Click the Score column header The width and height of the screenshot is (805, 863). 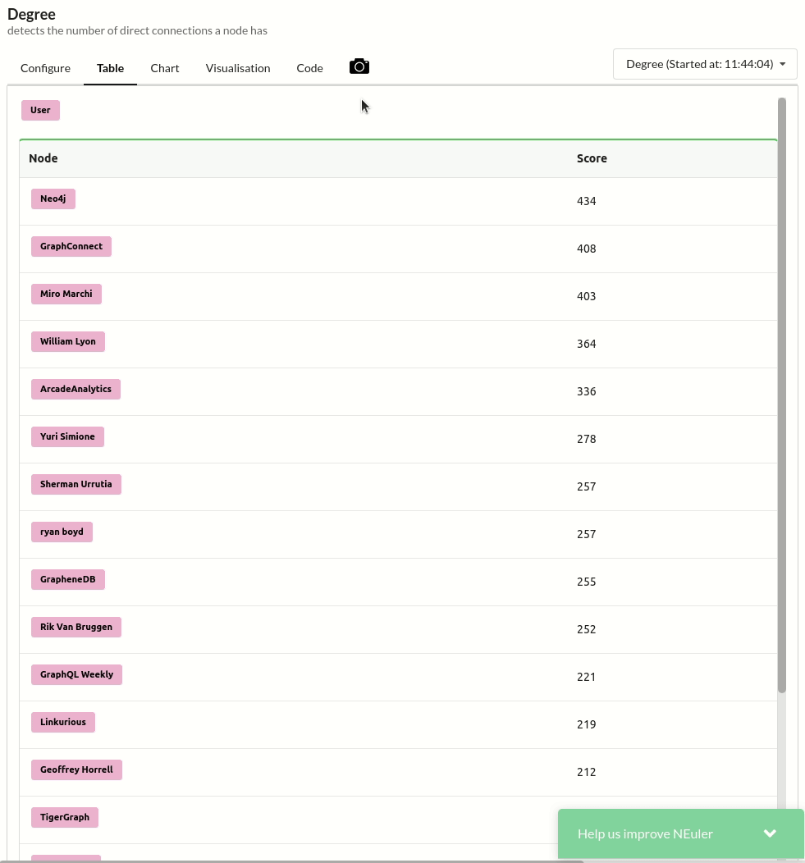tap(592, 158)
